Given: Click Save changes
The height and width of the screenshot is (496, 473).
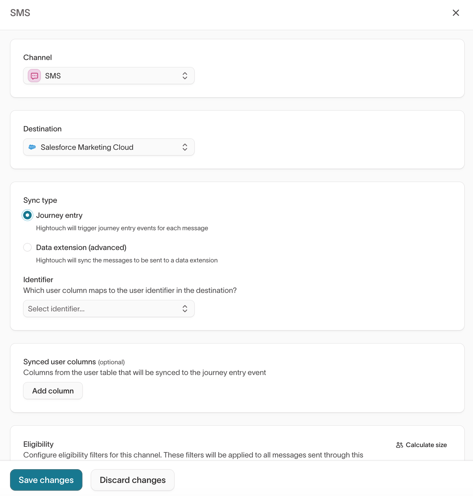Looking at the screenshot, I should 46,480.
